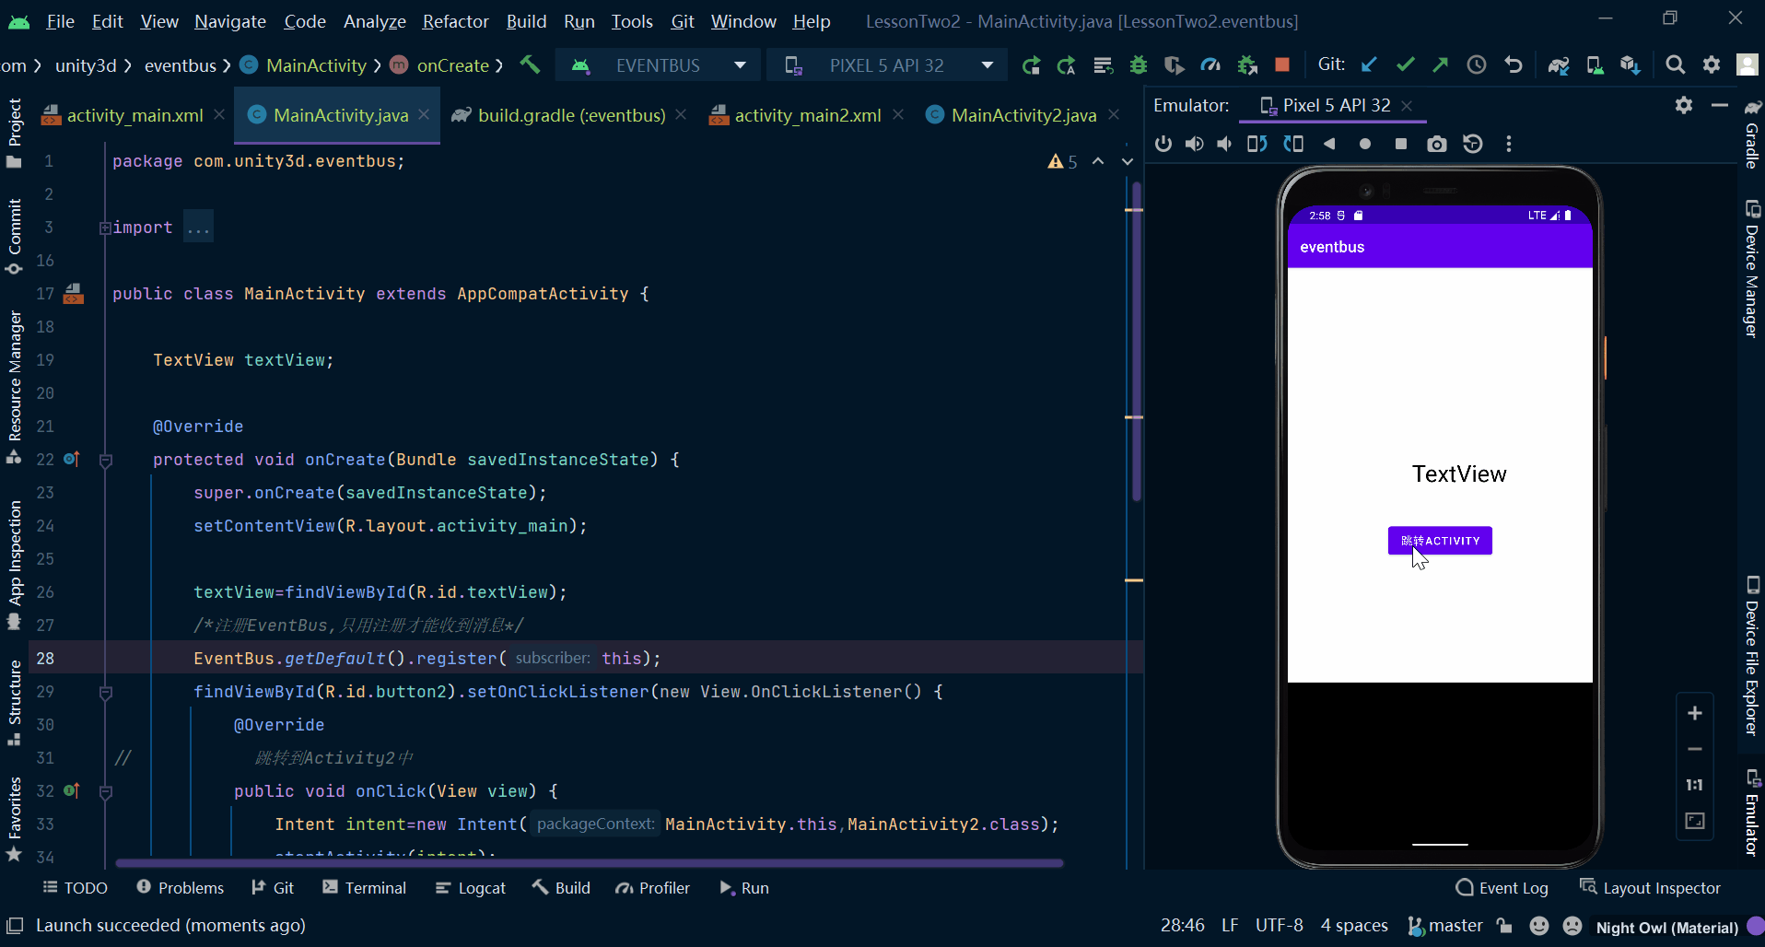Click the Make Project hammer icon
Image resolution: width=1765 pixels, height=947 pixels.
coord(530,64)
